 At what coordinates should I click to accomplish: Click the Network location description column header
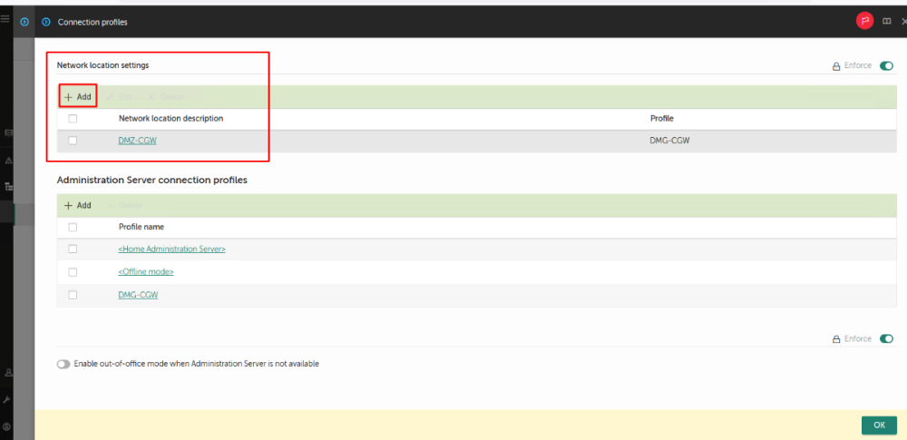click(x=171, y=119)
